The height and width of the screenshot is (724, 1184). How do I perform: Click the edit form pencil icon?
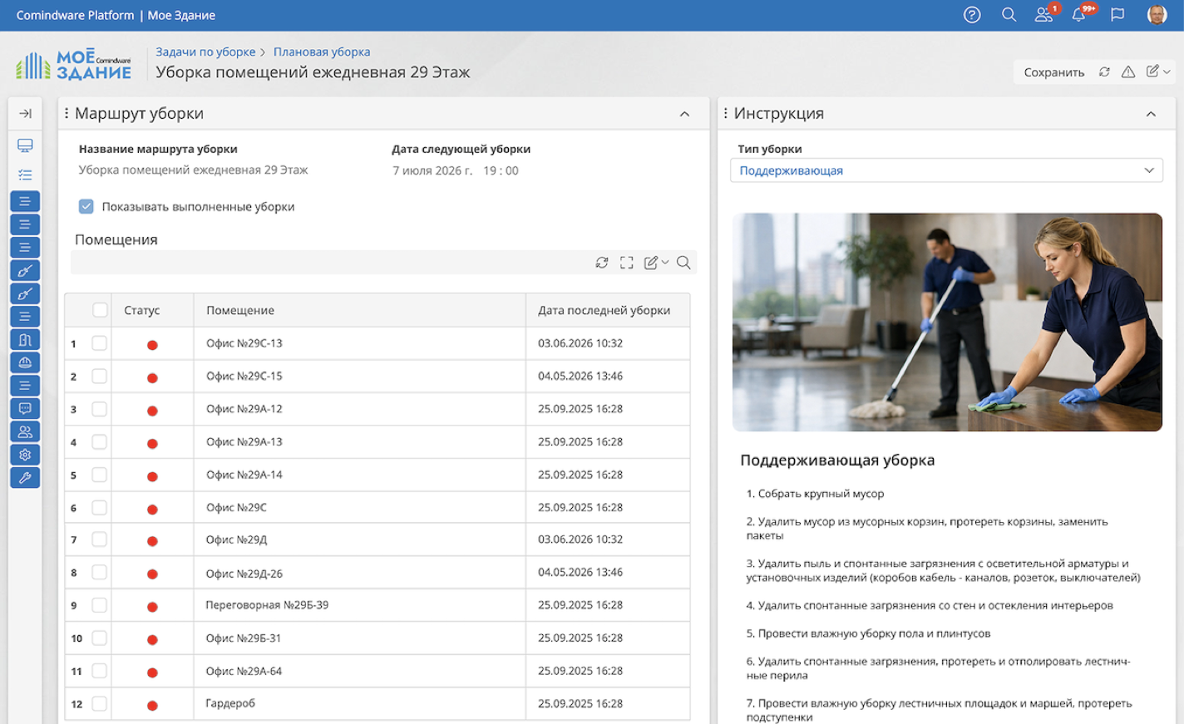click(x=1152, y=71)
